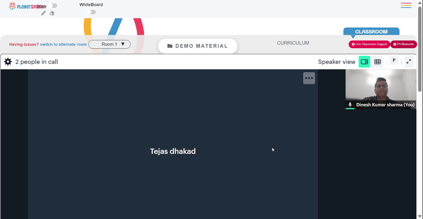Click Dinesh Kumar sharma video thumbnail
This screenshot has height=219, width=423.
pyautogui.click(x=381, y=89)
